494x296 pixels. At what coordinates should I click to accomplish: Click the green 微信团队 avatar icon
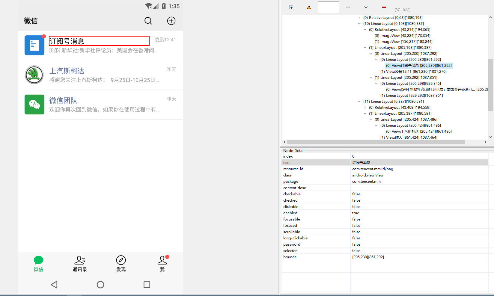point(34,105)
